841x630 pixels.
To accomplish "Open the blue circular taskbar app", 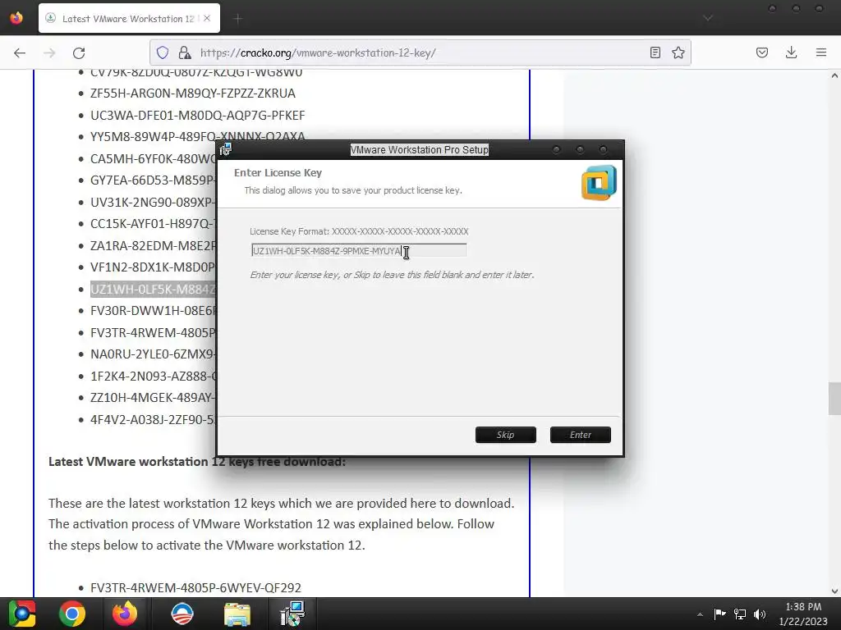I will 182,614.
